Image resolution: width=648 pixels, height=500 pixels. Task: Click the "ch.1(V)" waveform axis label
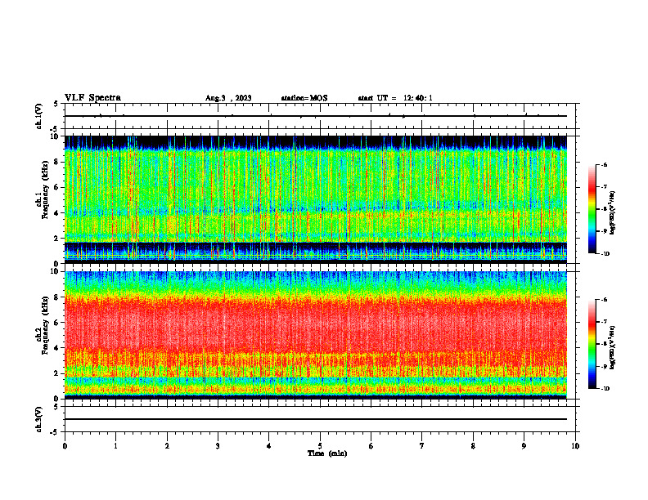[x=38, y=116]
